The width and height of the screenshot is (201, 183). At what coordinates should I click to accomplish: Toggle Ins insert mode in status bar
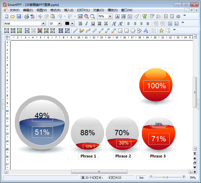(x=141, y=178)
